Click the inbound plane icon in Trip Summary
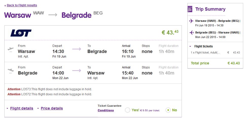This screenshot has width=246, height=127. pyautogui.click(x=191, y=32)
